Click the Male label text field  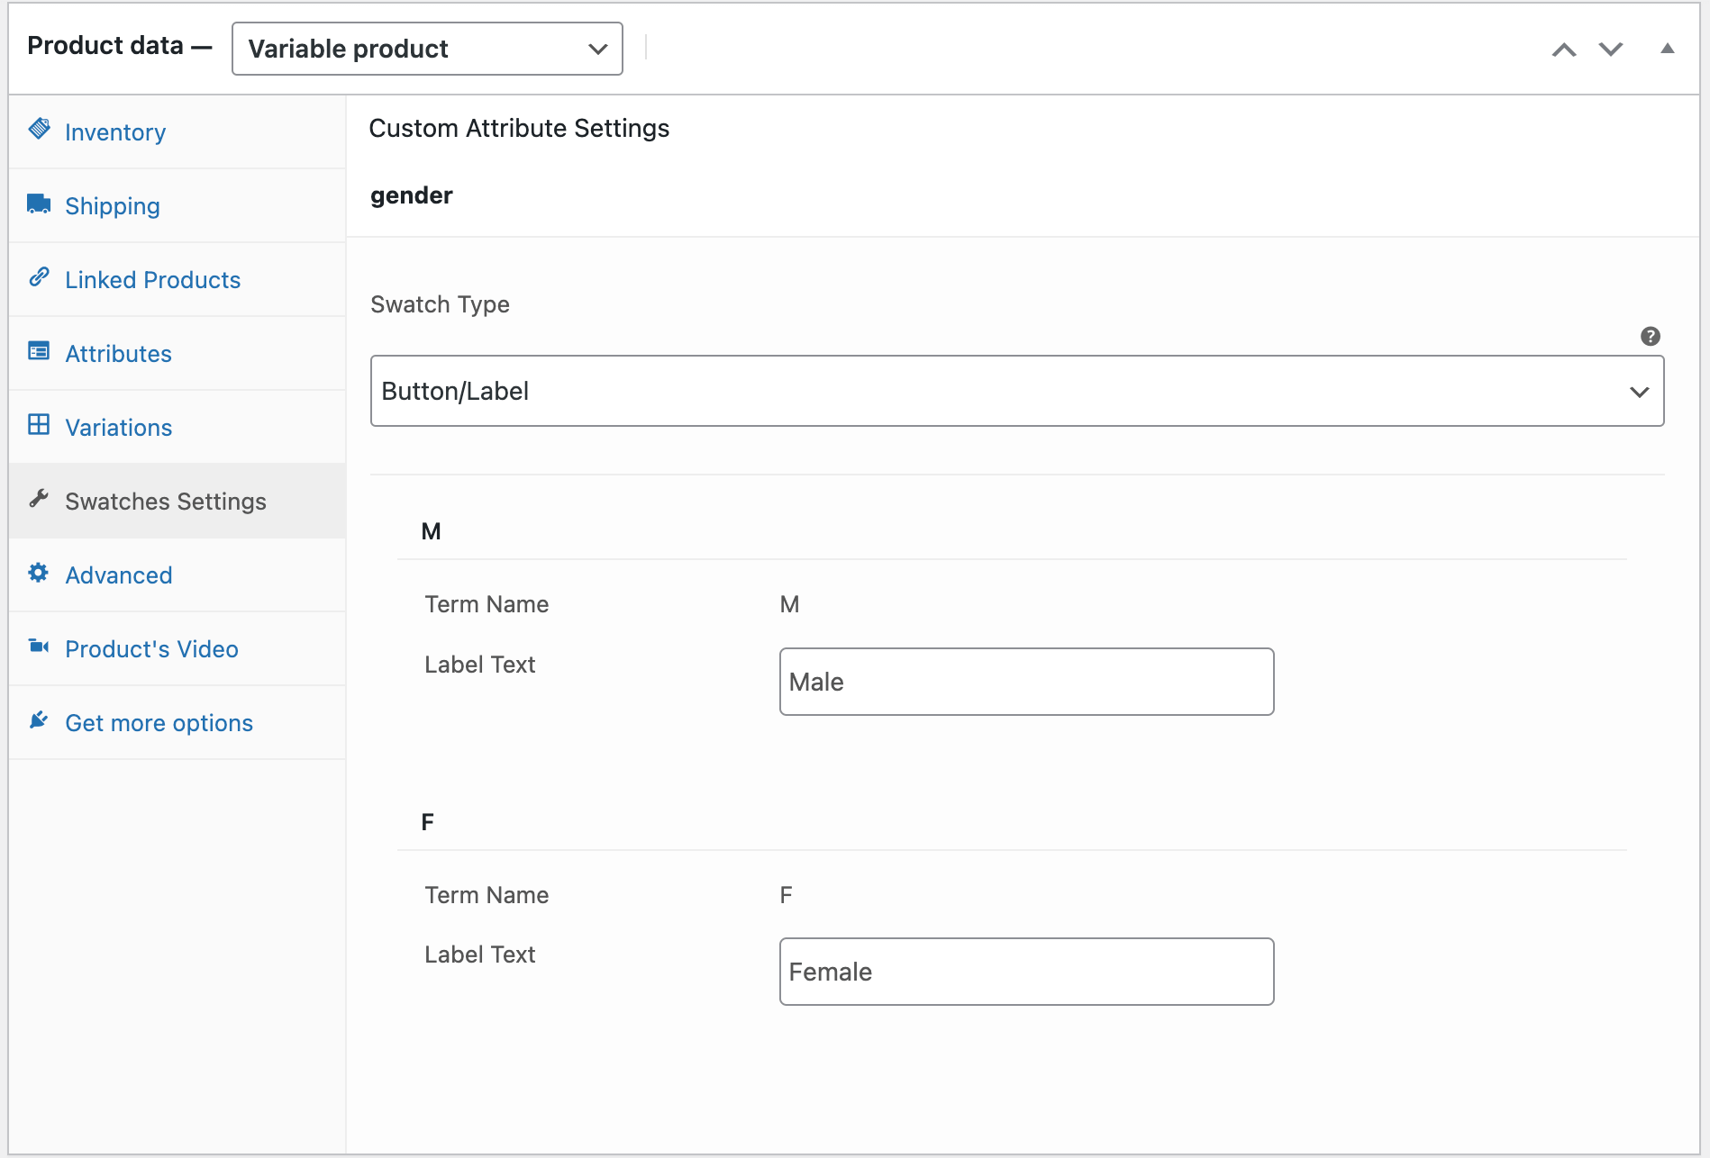tap(1026, 682)
